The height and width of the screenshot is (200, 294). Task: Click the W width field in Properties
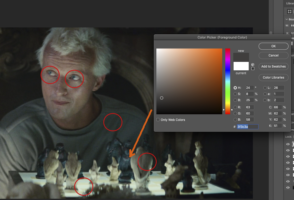click(x=292, y=26)
